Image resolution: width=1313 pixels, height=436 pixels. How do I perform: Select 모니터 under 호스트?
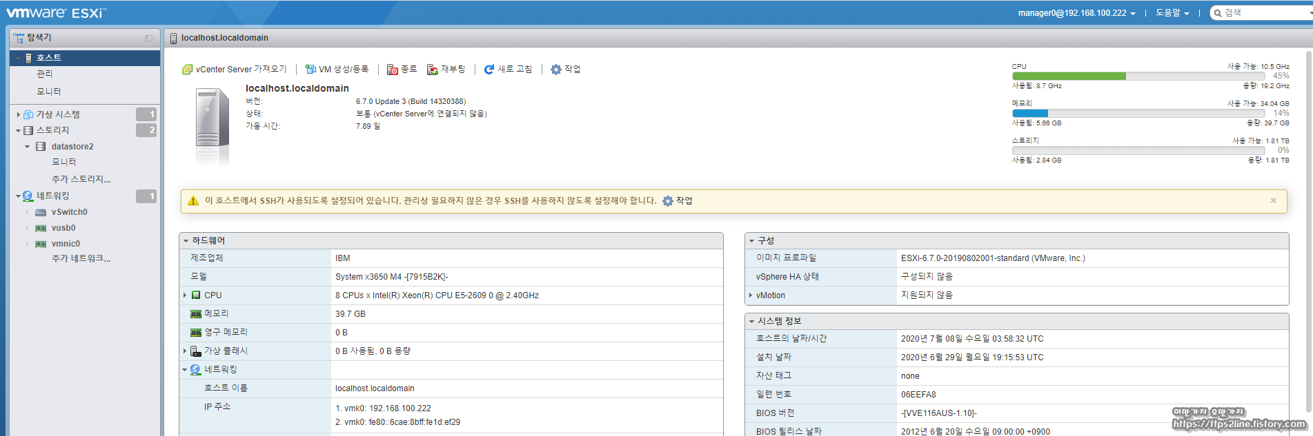[49, 92]
